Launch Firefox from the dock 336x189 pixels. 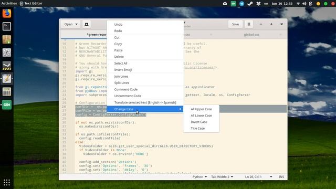point(7,14)
